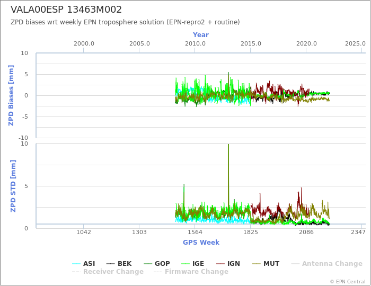Screen dimensions: 371x286
Task: Click the -5 tick label on the ZPD Biases axis
Action: tap(24, 117)
